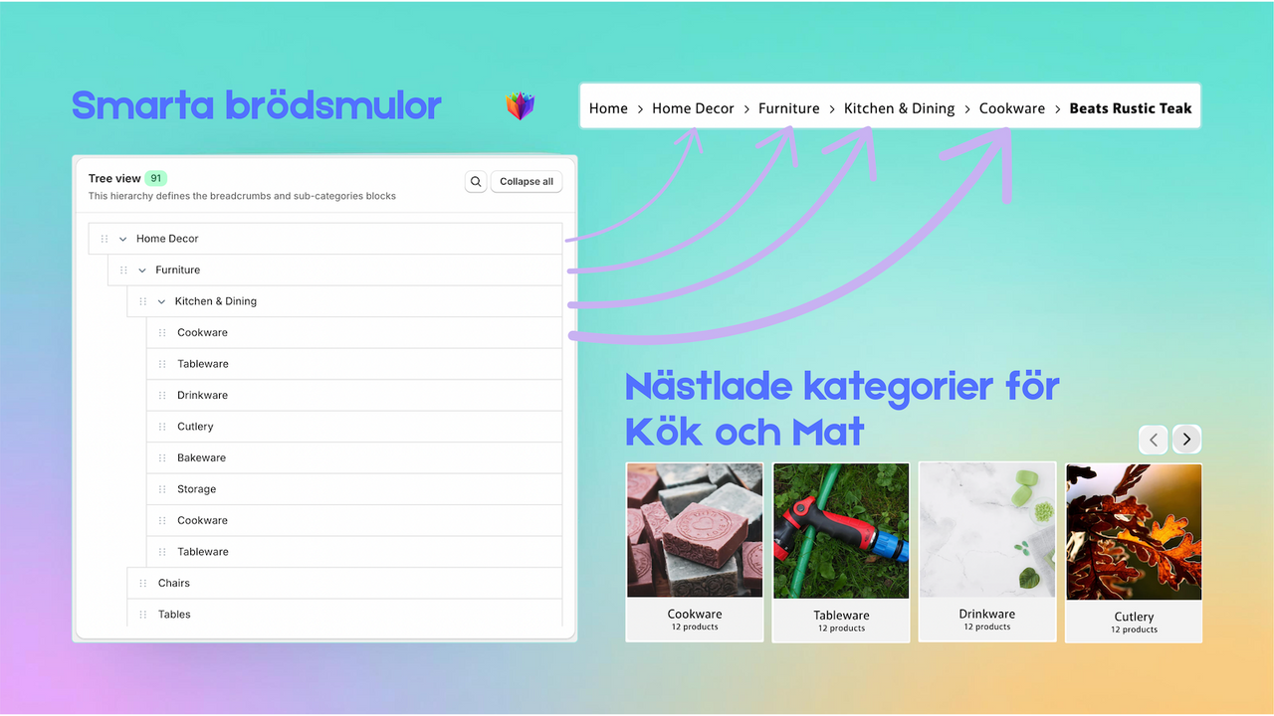
Task: Click drag handle of Drinkware tree row
Action: pyautogui.click(x=162, y=395)
